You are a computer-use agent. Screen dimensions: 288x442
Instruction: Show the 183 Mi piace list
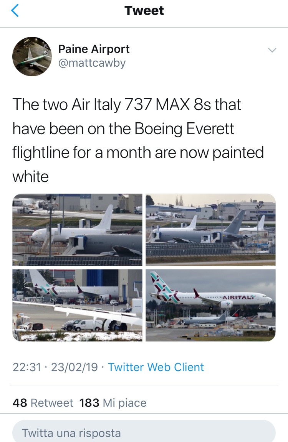pos(113,403)
